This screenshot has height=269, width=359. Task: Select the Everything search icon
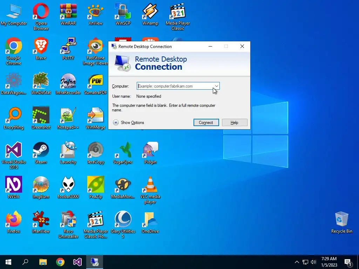pos(14,118)
